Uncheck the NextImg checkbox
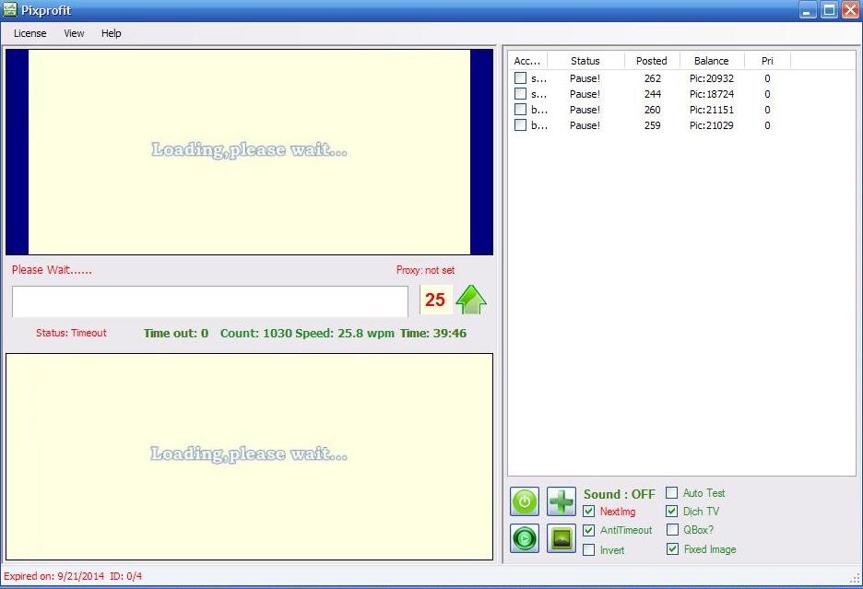Screen dimensions: 863x589 (588, 512)
